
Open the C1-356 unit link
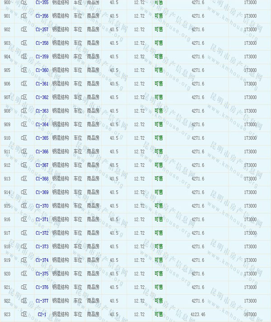(42, 16)
